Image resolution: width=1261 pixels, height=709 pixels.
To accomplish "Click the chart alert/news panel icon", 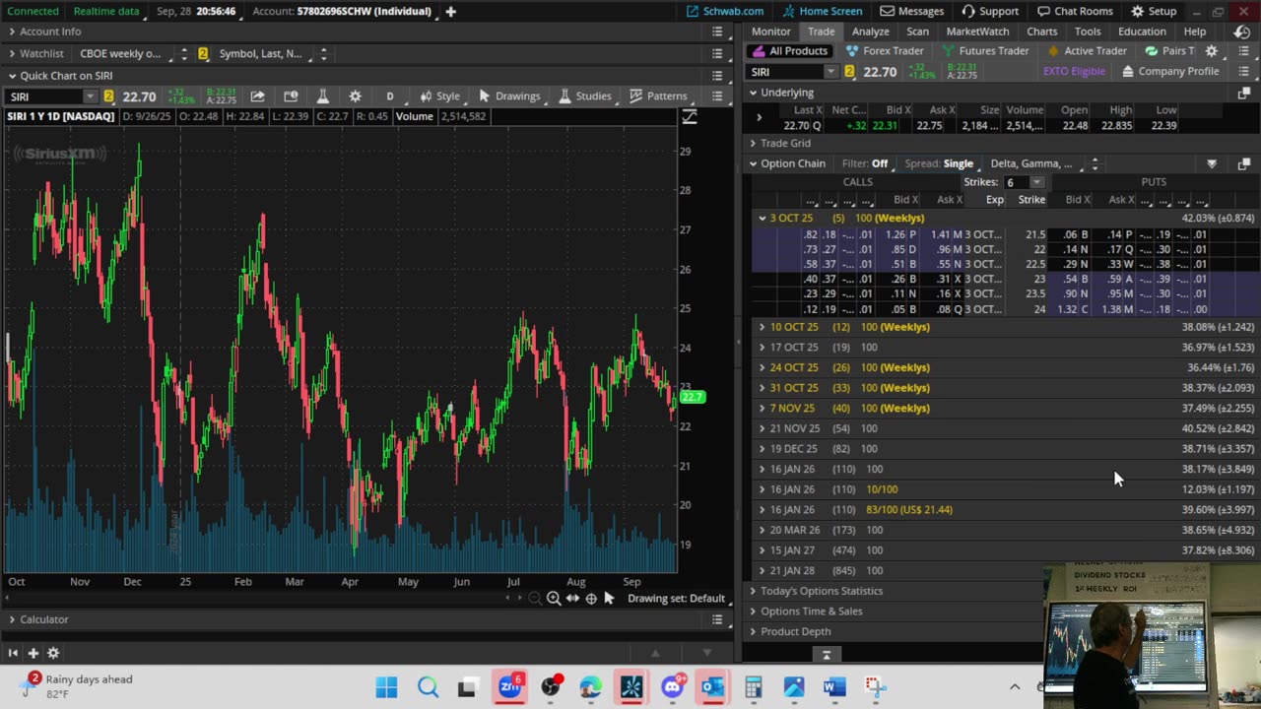I will (x=291, y=97).
